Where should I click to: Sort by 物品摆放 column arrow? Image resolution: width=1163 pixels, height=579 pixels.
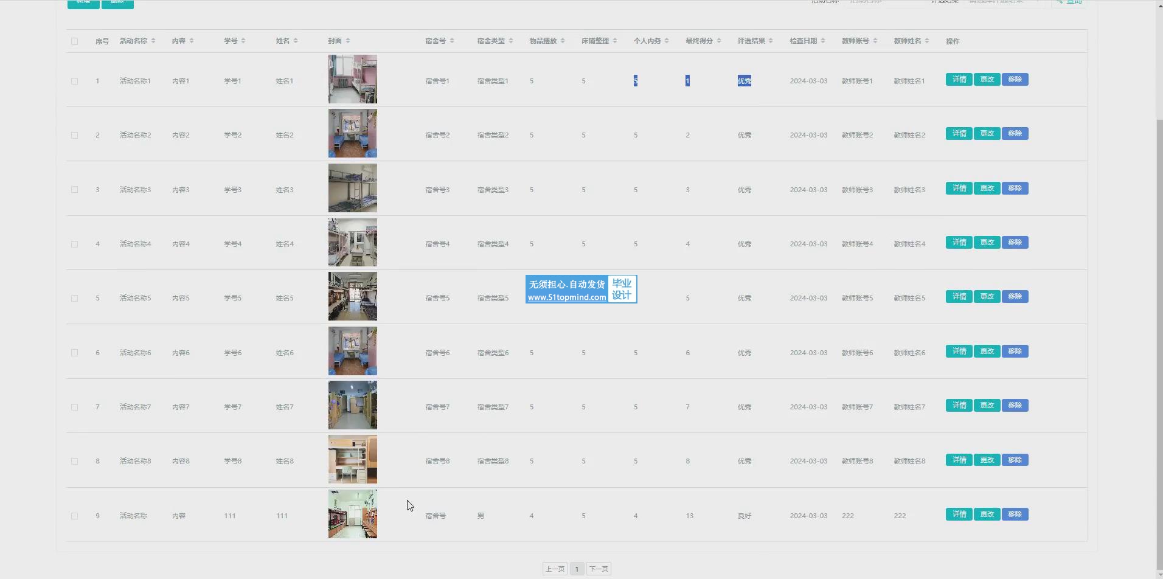pyautogui.click(x=563, y=41)
